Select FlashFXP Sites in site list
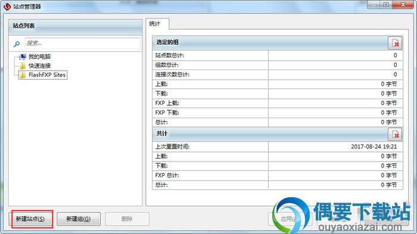The image size is (417, 234). pyautogui.click(x=47, y=75)
